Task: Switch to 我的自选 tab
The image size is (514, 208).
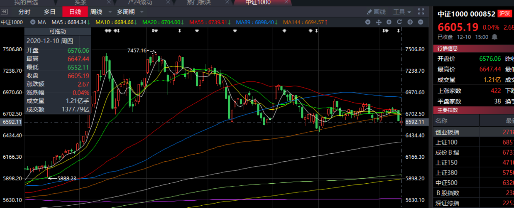Action: click(26, 2)
